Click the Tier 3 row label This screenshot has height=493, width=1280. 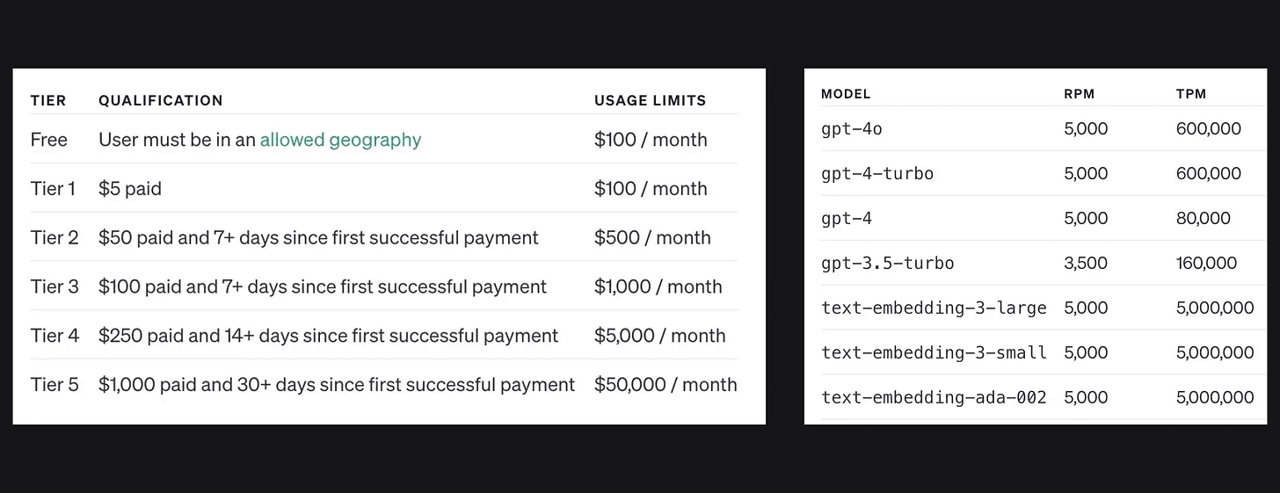tap(55, 287)
